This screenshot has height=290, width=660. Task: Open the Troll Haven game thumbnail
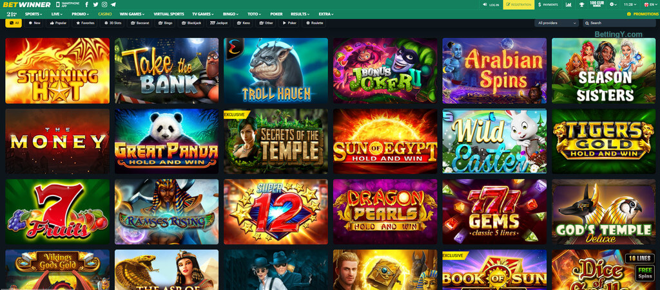click(x=276, y=70)
